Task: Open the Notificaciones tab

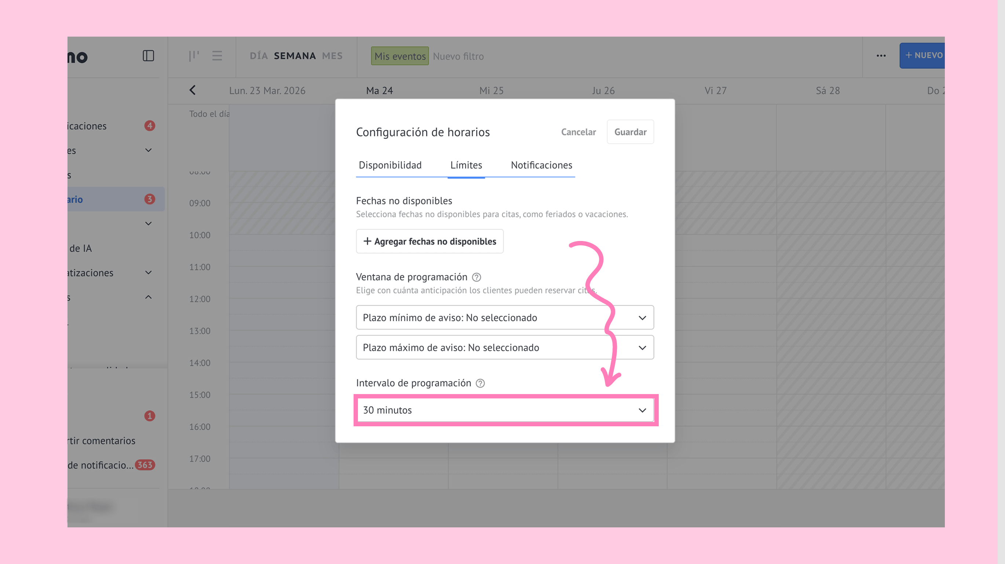Action: 541,165
